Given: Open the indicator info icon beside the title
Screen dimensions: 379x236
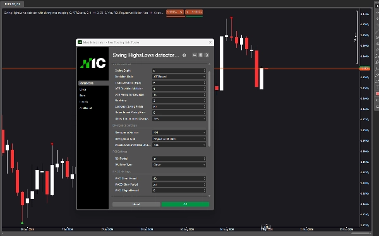Looking at the screenshot, I should 184,55.
